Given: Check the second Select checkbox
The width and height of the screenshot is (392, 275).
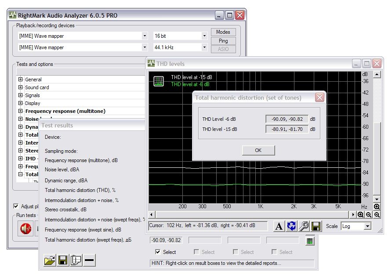Looking at the screenshot, I should [196, 252].
